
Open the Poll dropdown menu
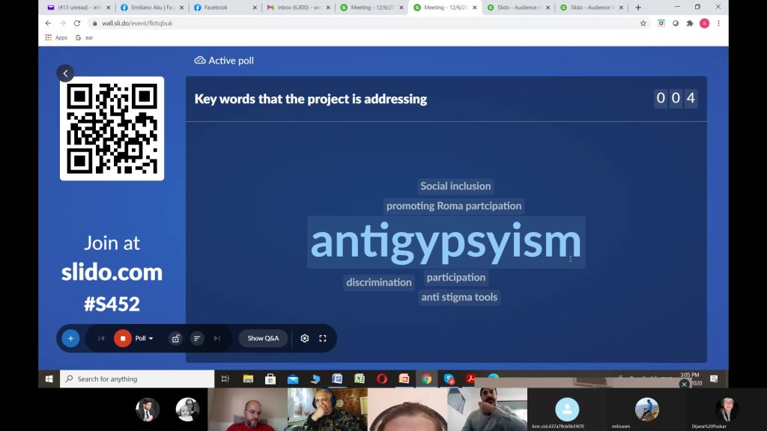[x=144, y=338]
